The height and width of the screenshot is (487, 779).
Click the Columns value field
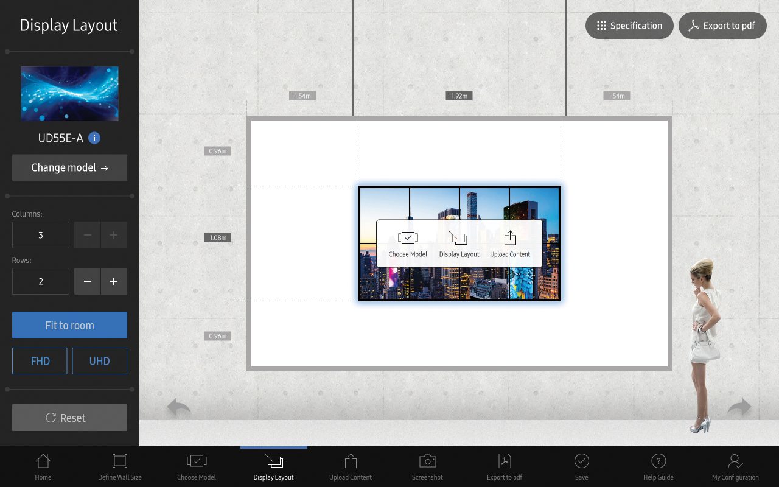coord(41,235)
